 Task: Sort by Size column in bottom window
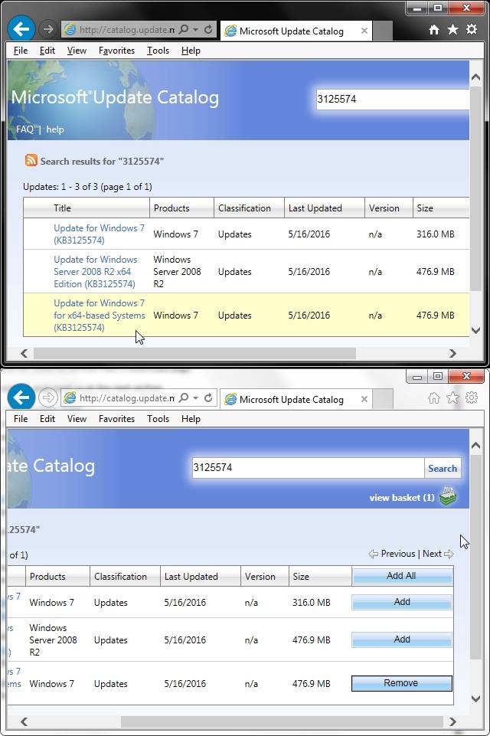tap(320, 577)
